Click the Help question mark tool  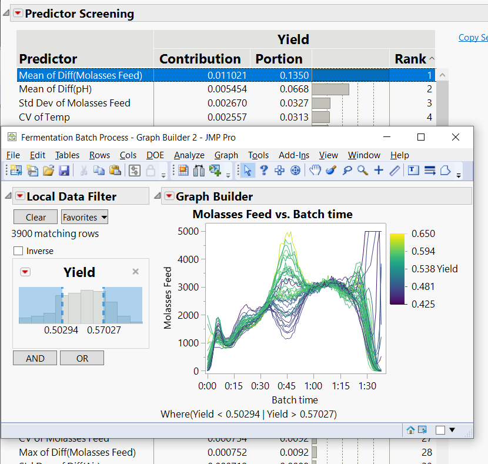point(264,171)
